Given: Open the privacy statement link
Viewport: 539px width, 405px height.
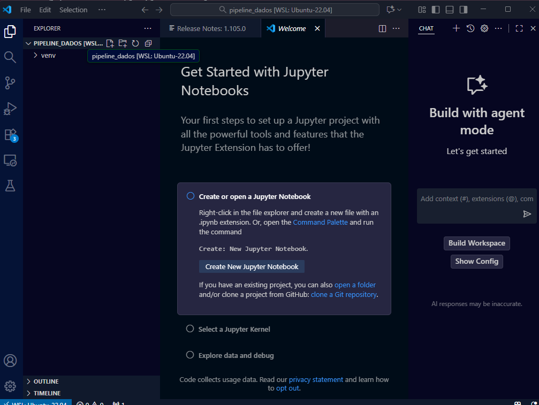Looking at the screenshot, I should coord(316,379).
